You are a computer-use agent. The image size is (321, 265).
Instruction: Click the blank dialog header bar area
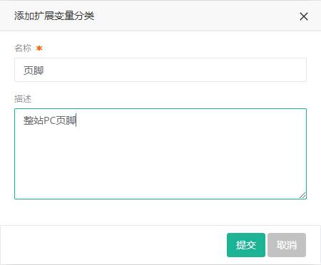(195, 16)
